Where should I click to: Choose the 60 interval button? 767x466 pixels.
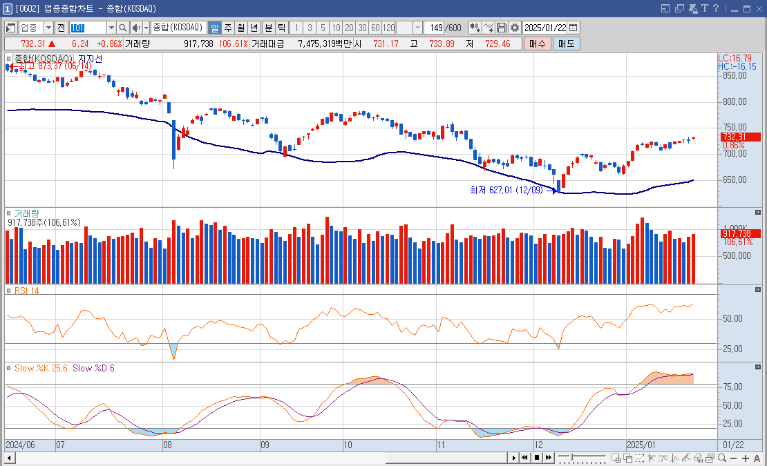376,28
